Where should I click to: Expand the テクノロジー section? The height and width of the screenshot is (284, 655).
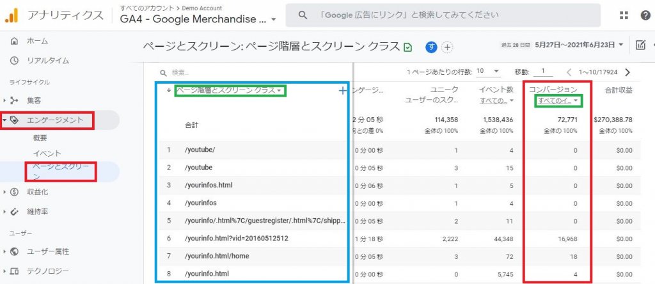click(x=4, y=271)
